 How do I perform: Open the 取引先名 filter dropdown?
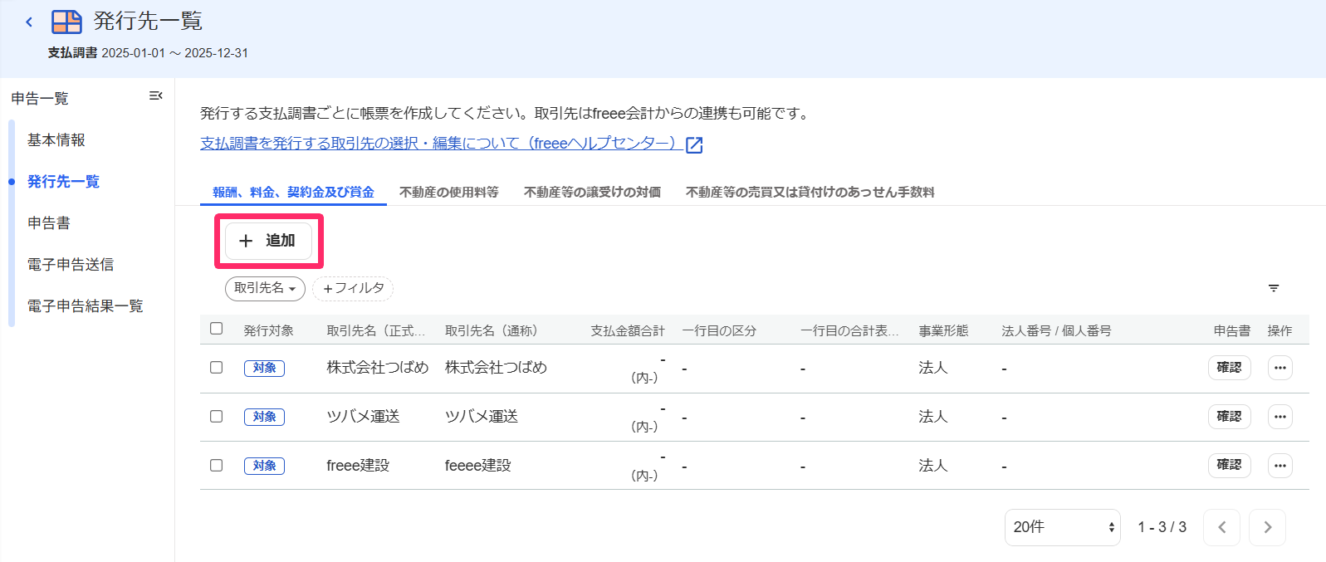[265, 288]
